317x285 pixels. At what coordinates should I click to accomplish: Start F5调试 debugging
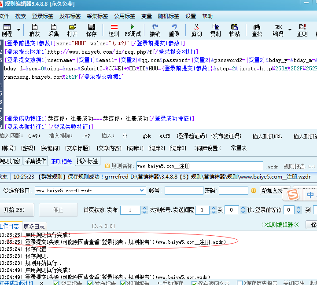pos(133,30)
